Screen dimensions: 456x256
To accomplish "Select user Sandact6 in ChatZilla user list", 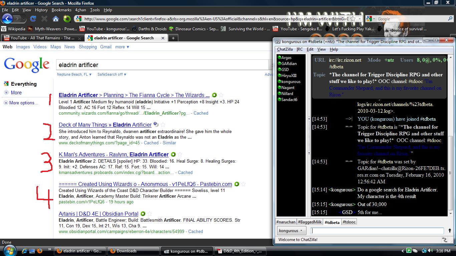I will 289,100.
